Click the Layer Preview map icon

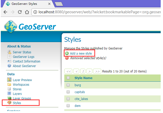[x=9, y=80]
